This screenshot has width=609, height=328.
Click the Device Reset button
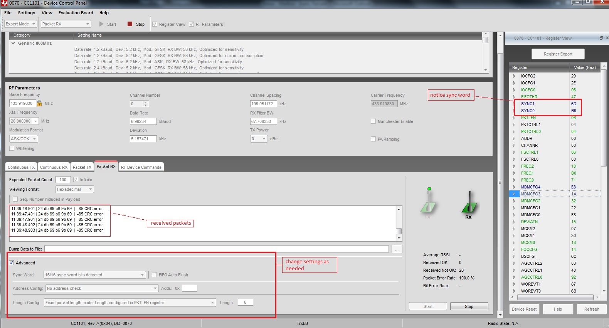click(x=524, y=309)
